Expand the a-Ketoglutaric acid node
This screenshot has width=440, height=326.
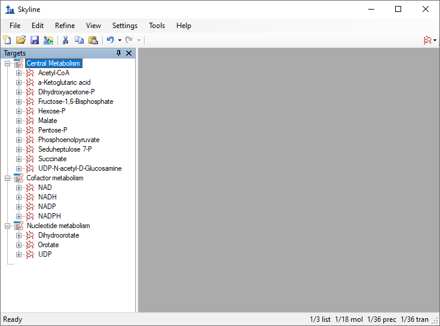tap(19, 82)
